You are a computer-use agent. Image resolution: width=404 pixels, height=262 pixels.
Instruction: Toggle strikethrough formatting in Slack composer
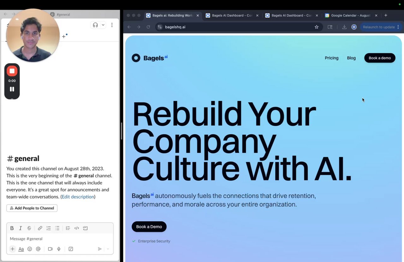click(29, 228)
